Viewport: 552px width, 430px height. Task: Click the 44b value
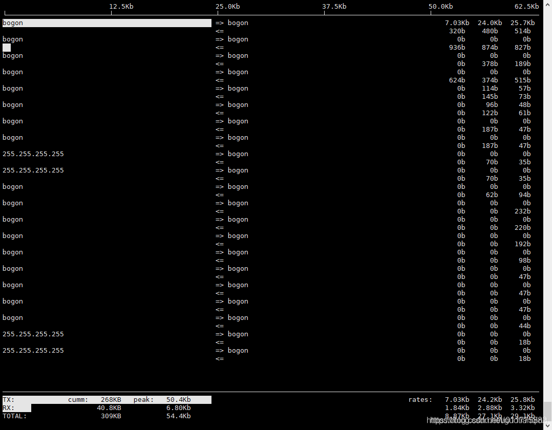(524, 326)
